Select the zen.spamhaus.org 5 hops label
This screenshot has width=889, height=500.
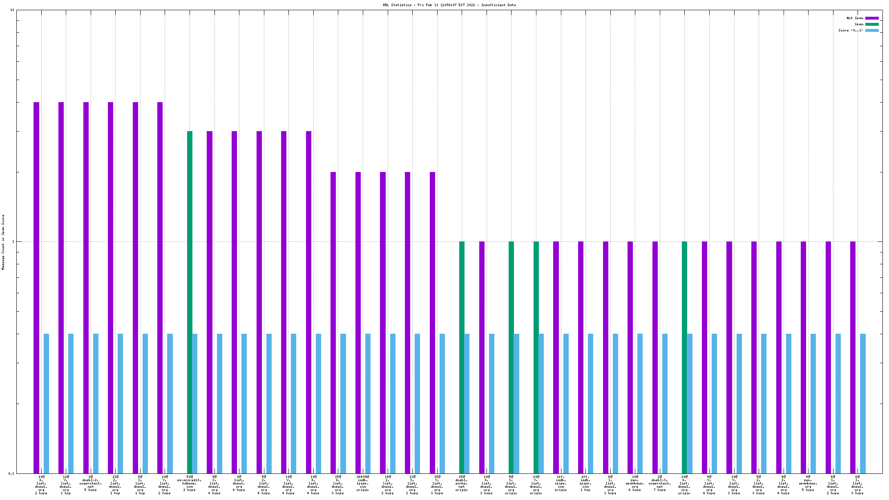click(808, 483)
